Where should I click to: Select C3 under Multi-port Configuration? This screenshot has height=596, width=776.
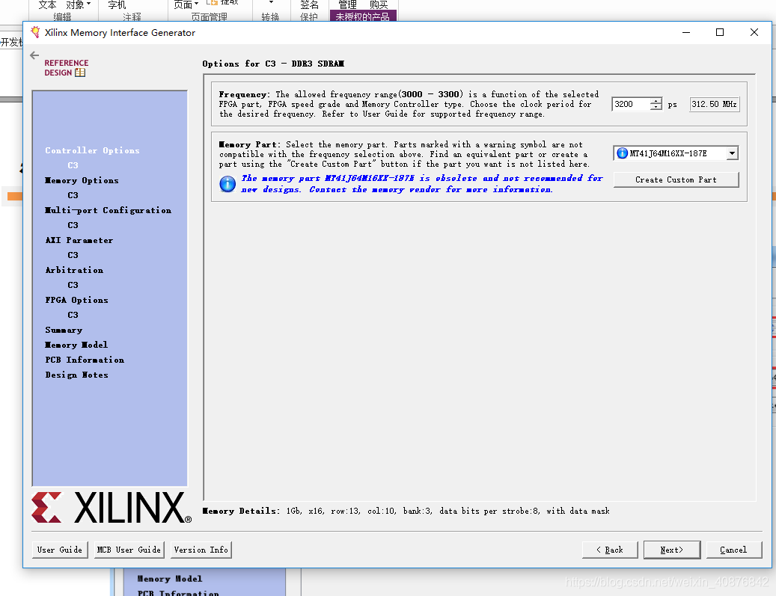73,225
